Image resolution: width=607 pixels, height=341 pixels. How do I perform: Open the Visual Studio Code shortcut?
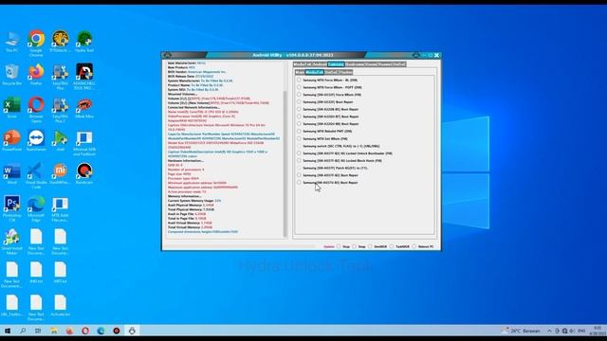(x=36, y=175)
